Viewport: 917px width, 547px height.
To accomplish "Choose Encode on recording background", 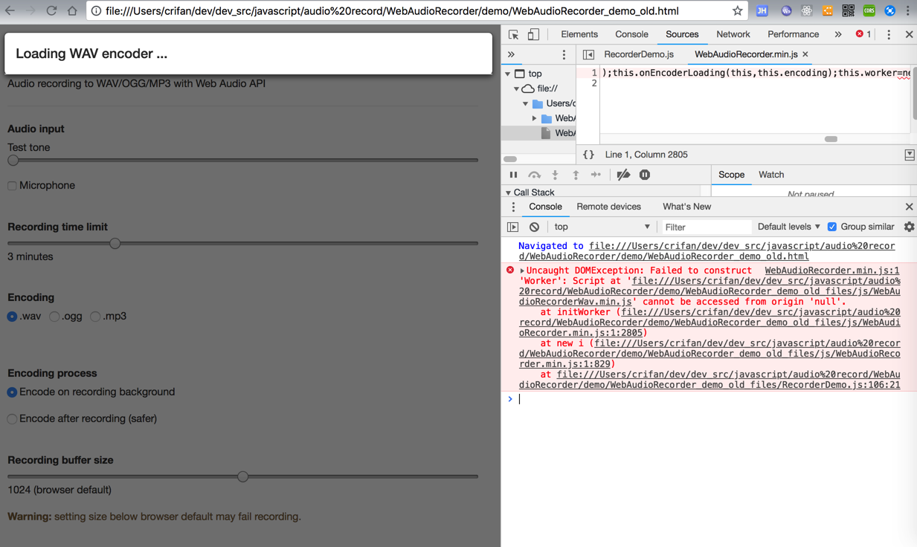I will (12, 392).
